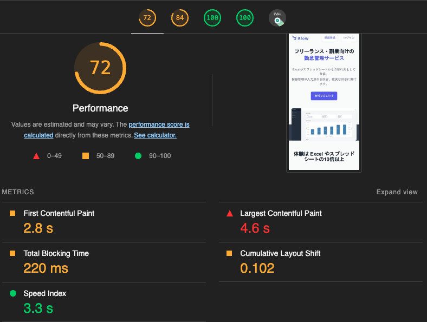The height and width of the screenshot is (322, 427).
Task: Follow the 'calculated' link text
Action: 38,135
